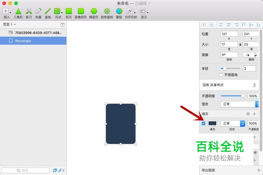Image resolution: width=263 pixels, height=175 pixels.
Task: Click the size lock proportions icon
Action: tap(240, 45)
